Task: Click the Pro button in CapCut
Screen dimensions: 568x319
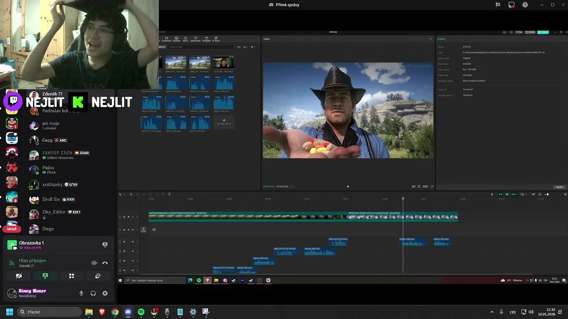Action: (519, 32)
